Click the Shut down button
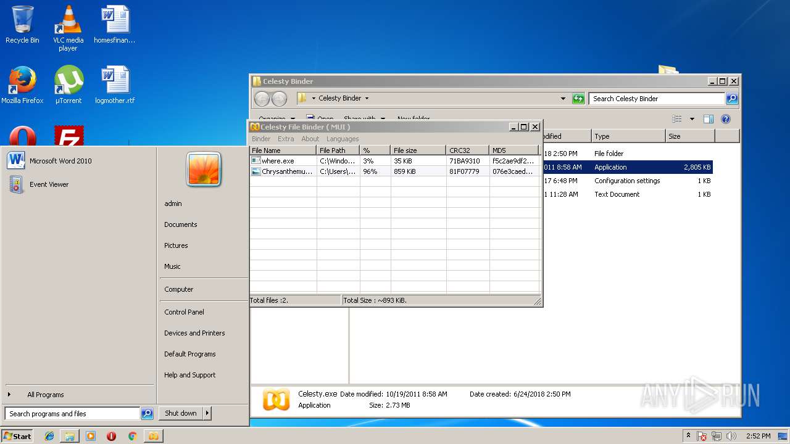This screenshot has height=444, width=790. point(181,414)
